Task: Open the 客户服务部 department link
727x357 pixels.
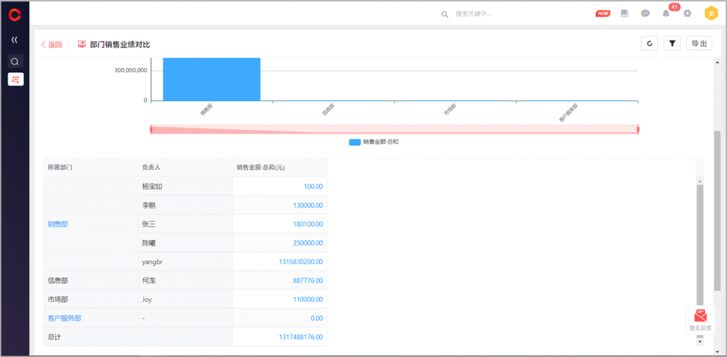Action: pyautogui.click(x=65, y=318)
